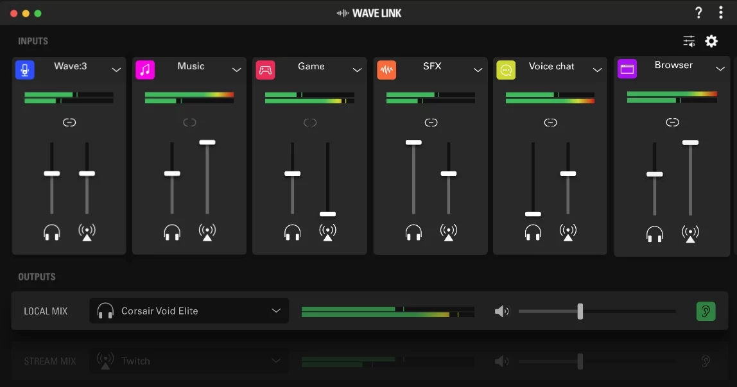Click the Voice chat bubble channel icon
The height and width of the screenshot is (387, 737).
pos(506,69)
